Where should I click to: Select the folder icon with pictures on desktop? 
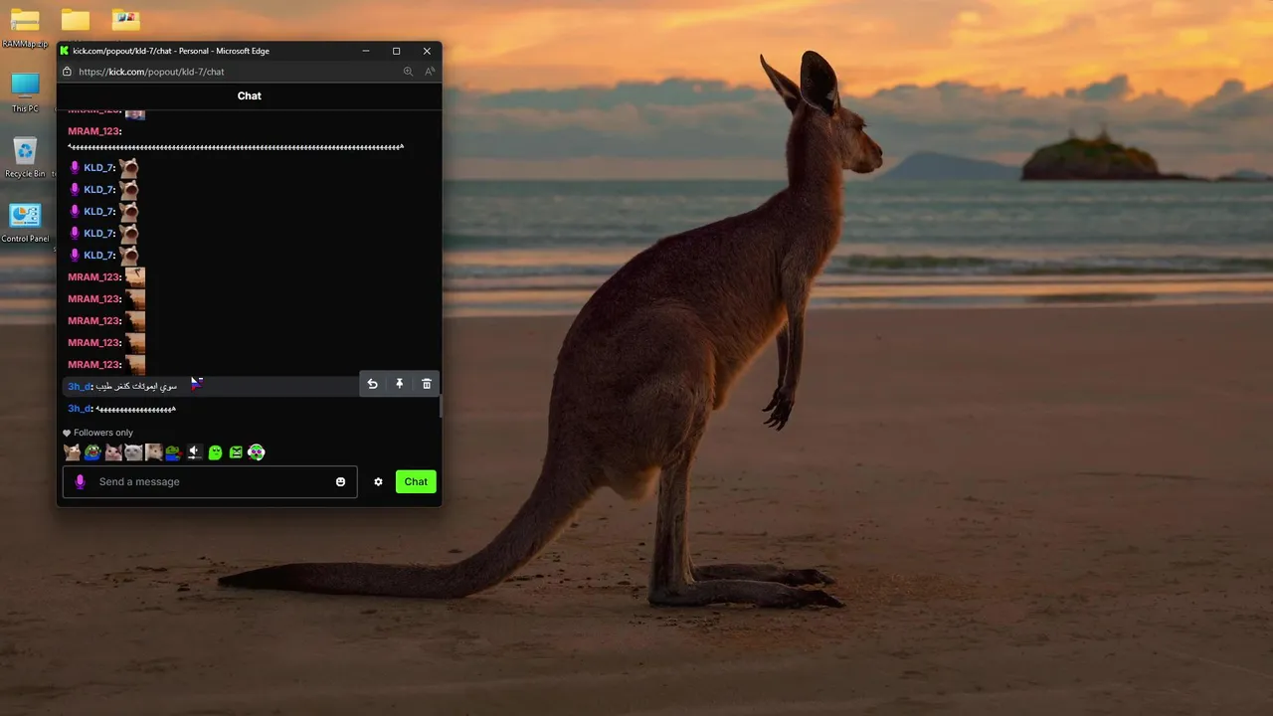coord(126,20)
